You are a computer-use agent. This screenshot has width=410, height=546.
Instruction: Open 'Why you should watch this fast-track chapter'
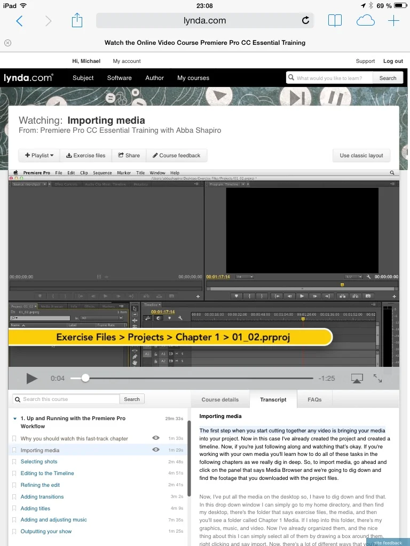pyautogui.click(x=74, y=438)
